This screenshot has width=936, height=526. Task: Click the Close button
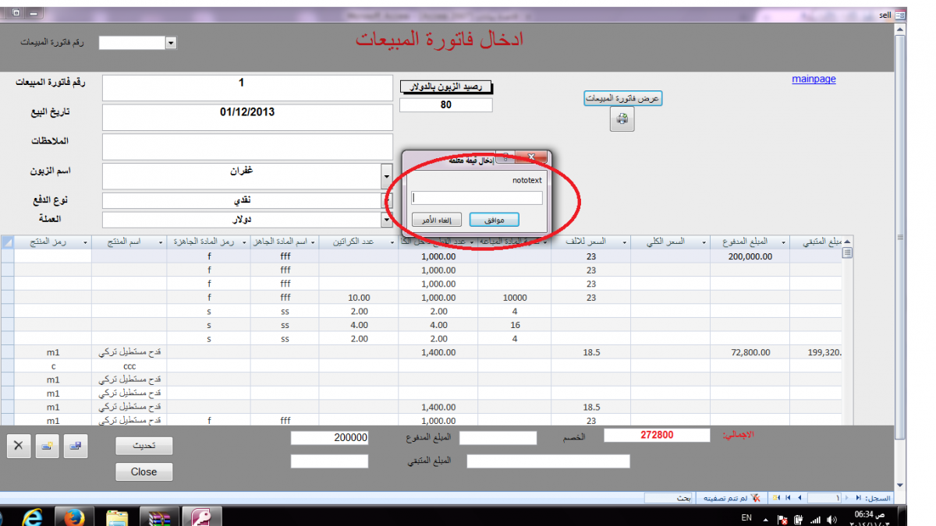(x=144, y=471)
